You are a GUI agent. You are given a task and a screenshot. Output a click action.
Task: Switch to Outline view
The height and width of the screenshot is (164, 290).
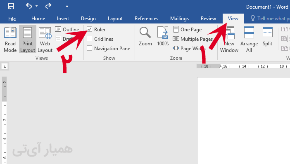tap(67, 29)
